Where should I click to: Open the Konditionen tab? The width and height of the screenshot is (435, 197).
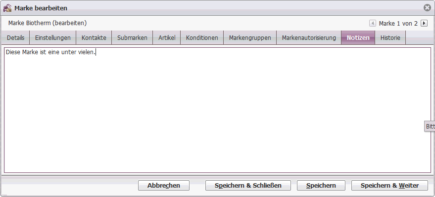coord(202,38)
